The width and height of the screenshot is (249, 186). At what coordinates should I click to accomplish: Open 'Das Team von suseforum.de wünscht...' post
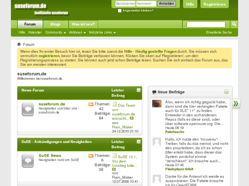(x=124, y=112)
